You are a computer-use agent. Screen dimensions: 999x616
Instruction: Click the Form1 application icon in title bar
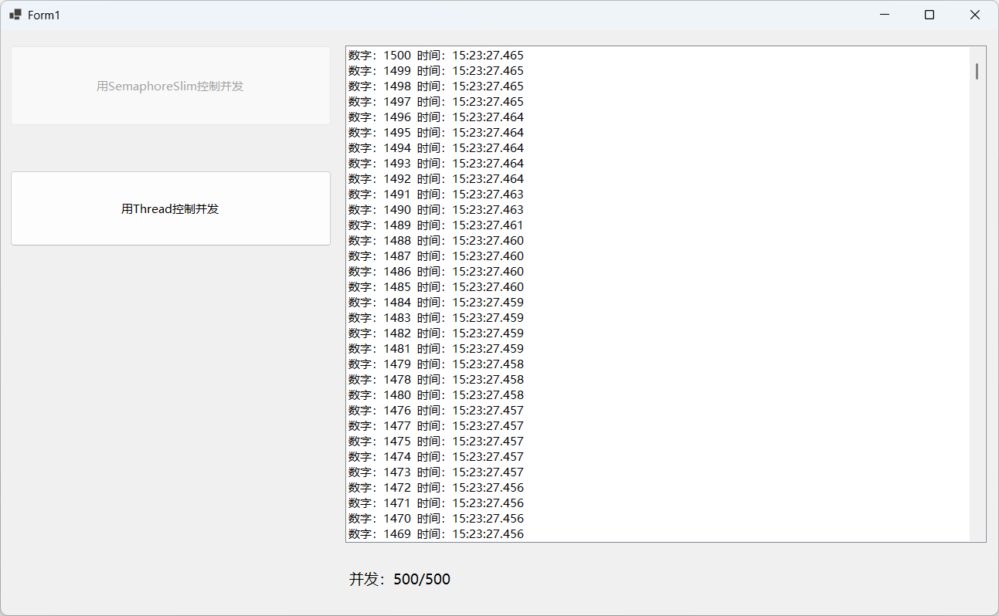[x=15, y=15]
